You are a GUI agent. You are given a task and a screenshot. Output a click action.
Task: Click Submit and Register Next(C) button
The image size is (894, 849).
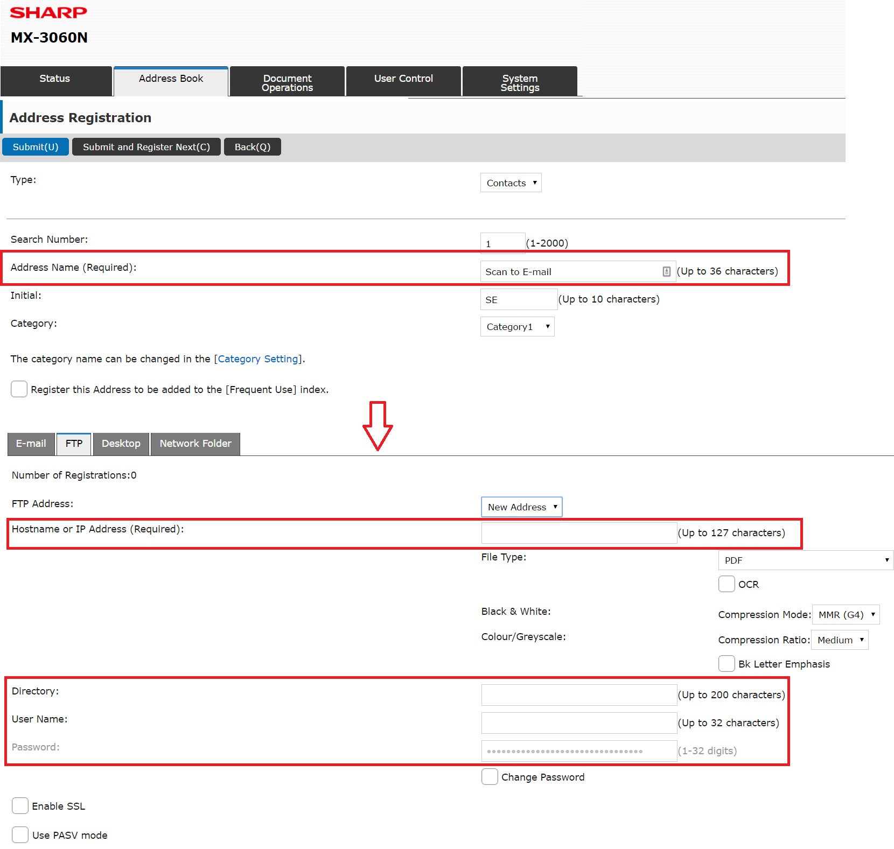146,147
